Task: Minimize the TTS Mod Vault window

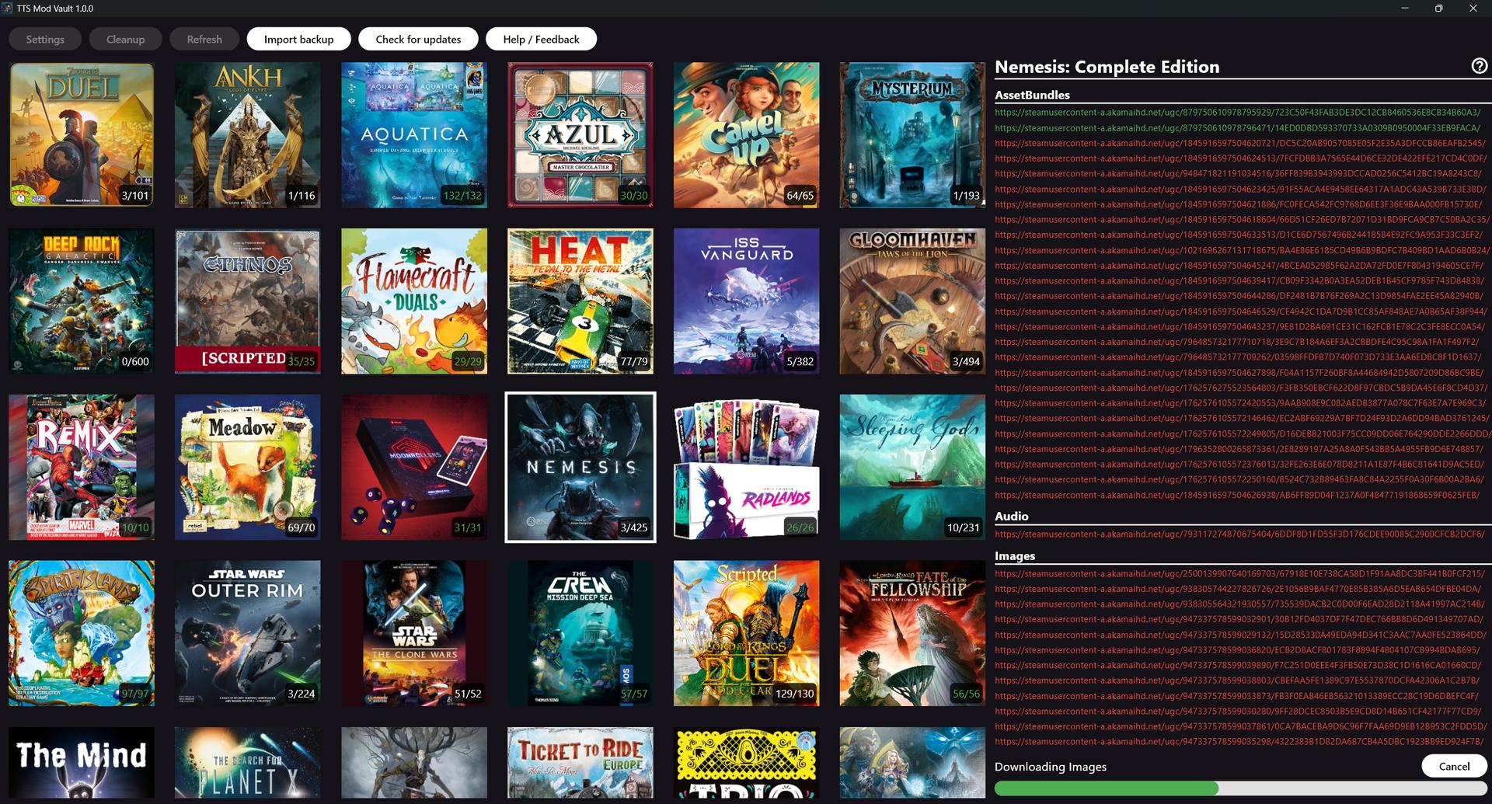Action: pos(1405,8)
